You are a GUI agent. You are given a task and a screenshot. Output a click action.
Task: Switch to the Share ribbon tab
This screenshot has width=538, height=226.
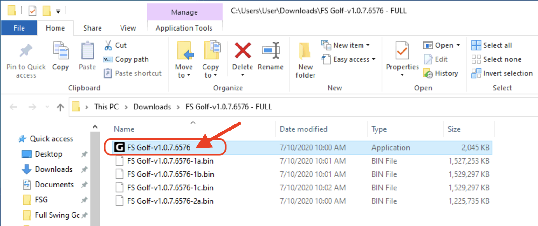click(x=93, y=28)
